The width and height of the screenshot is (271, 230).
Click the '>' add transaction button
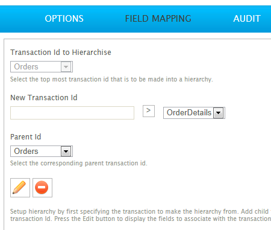(149, 111)
